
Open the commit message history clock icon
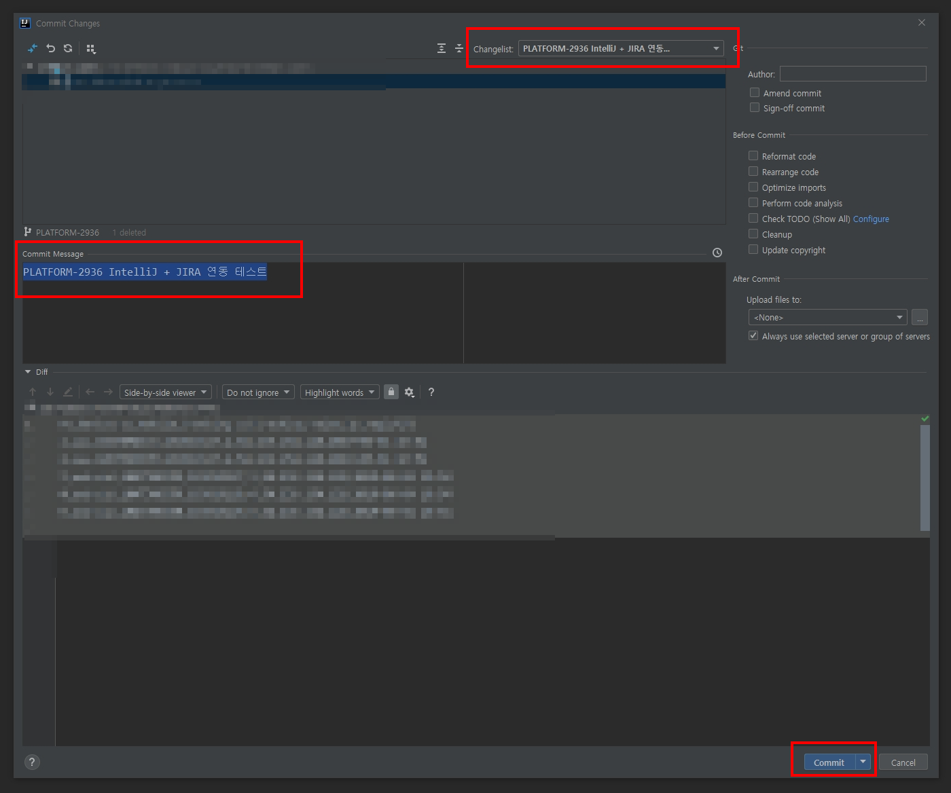tap(717, 253)
